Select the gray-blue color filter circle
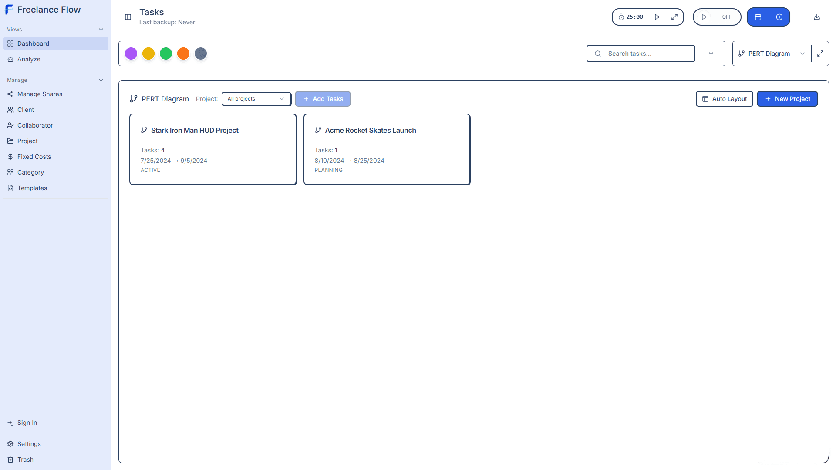 (201, 54)
